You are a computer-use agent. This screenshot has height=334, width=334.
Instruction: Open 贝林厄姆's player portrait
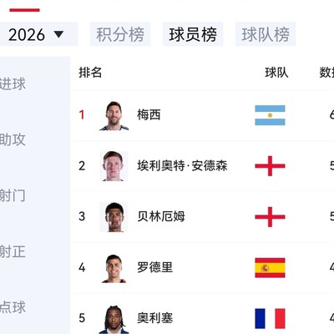tap(114, 217)
